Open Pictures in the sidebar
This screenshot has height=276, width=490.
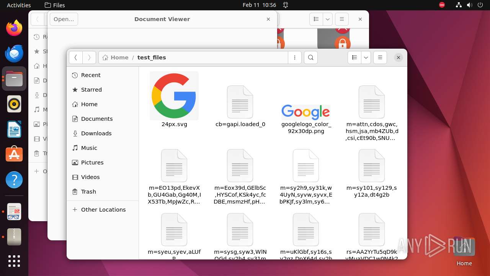103,163
